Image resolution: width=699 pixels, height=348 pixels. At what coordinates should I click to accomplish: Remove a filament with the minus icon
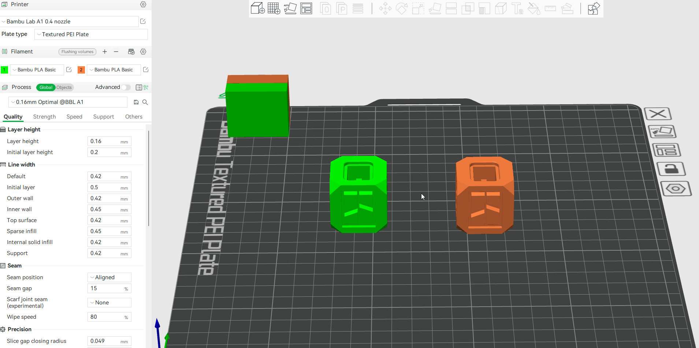pyautogui.click(x=116, y=52)
